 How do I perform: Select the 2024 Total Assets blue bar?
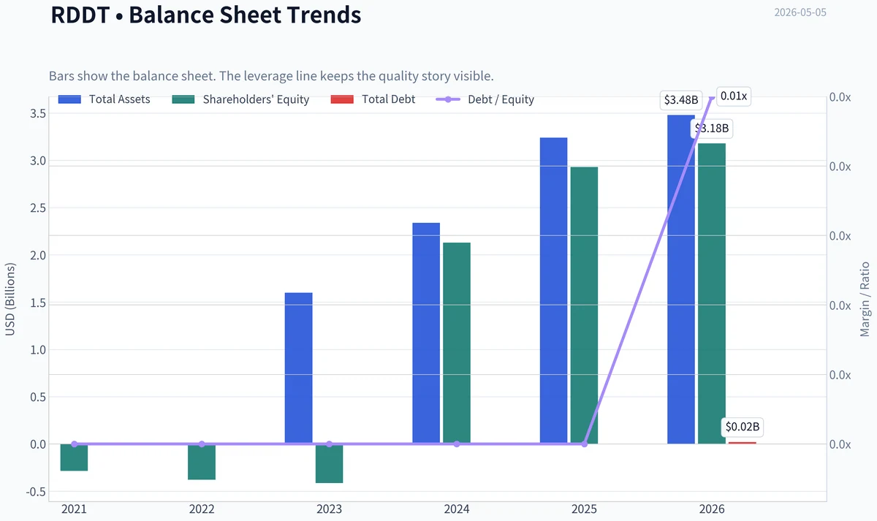point(426,333)
